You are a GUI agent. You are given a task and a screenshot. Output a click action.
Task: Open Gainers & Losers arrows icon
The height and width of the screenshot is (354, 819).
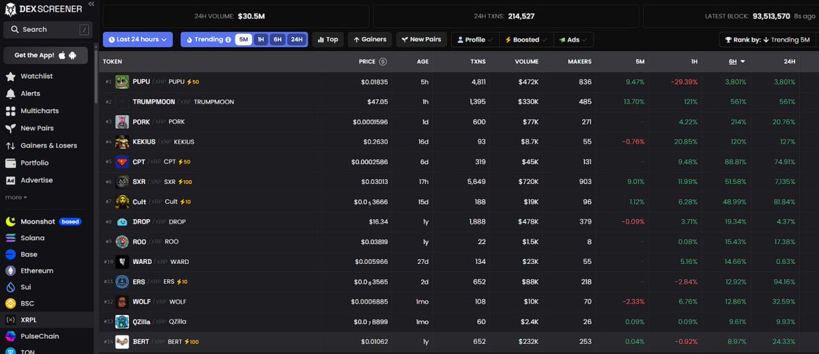(10, 146)
